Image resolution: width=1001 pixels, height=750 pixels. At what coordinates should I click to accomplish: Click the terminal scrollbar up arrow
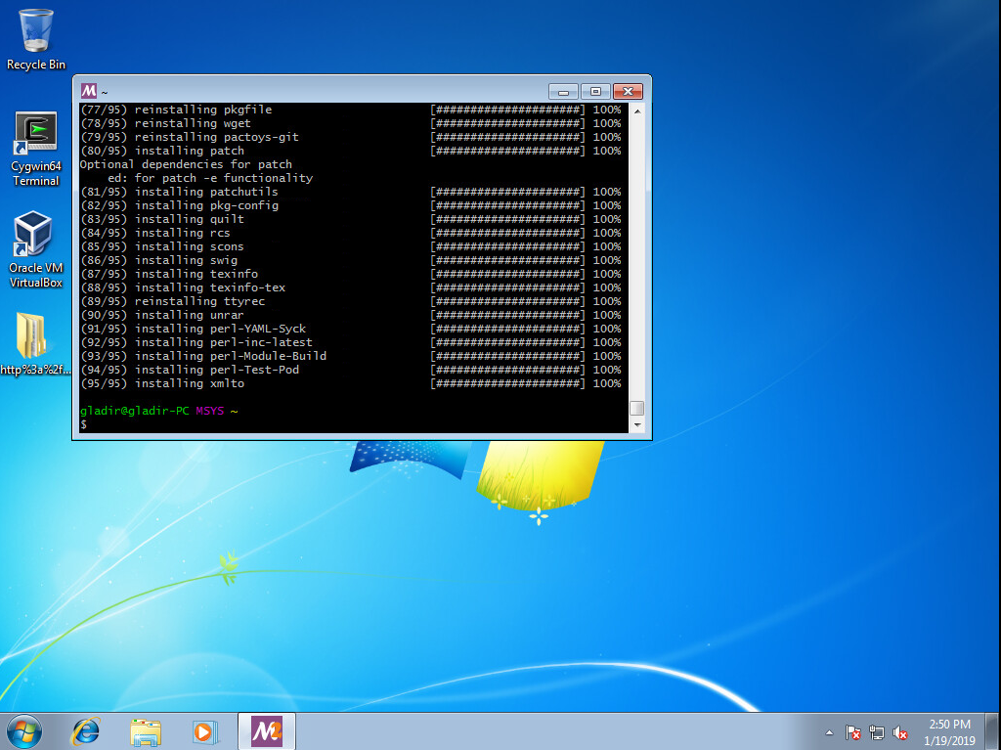(637, 111)
